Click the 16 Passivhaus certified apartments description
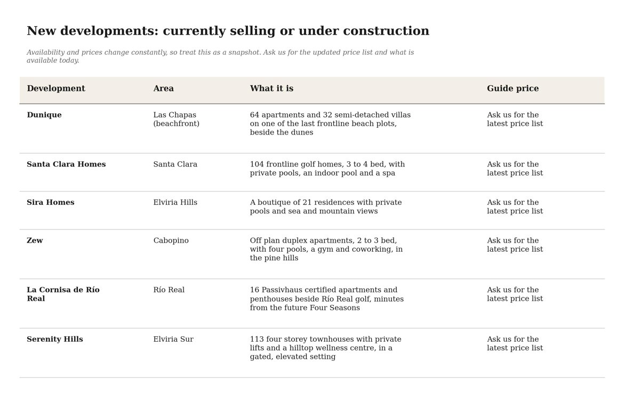This screenshot has height=405, width=624. pyautogui.click(x=327, y=299)
